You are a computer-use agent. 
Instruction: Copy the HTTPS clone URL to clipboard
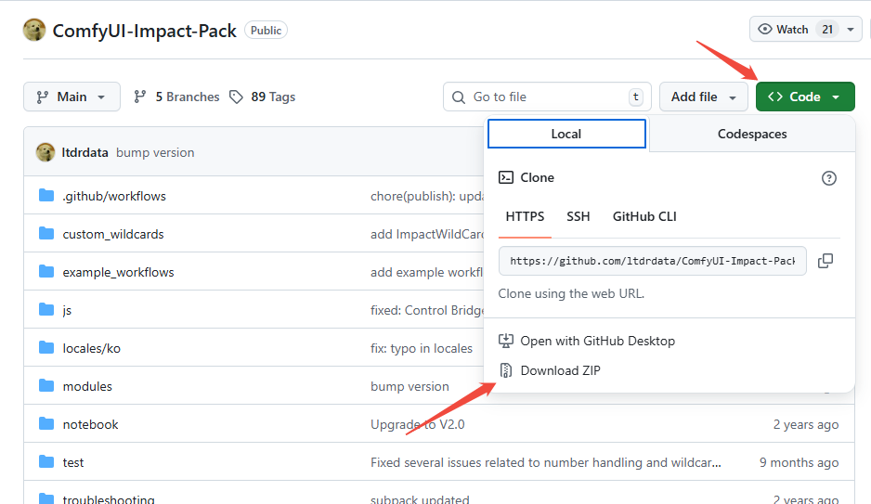coord(825,261)
